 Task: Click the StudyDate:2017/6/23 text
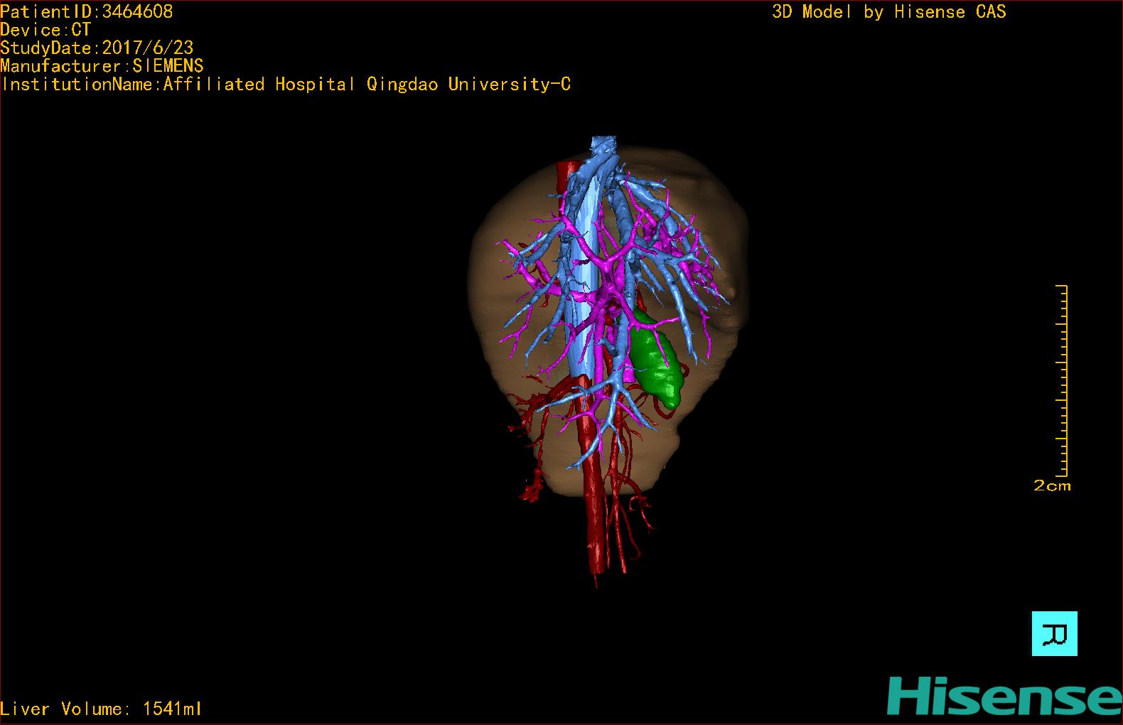point(97,48)
